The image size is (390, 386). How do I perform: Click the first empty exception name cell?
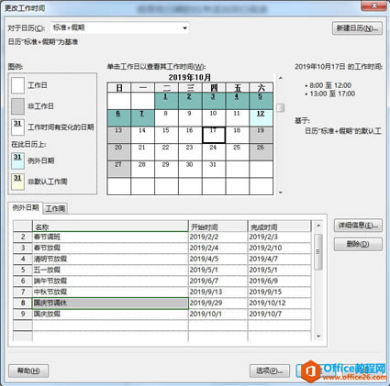click(110, 325)
